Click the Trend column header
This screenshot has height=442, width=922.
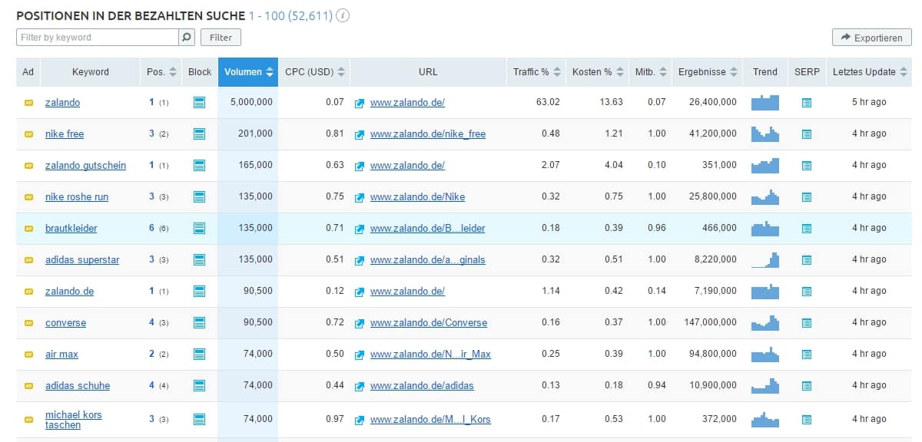click(x=765, y=72)
